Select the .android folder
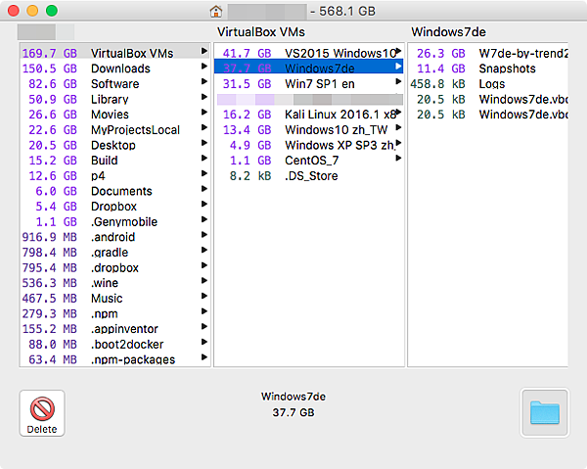Viewport: 587px width, 469px height. tap(114, 237)
